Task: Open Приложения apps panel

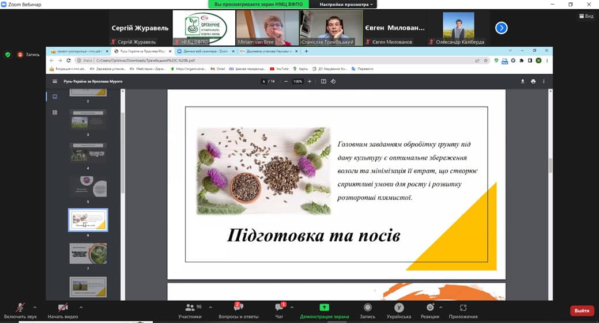Action: 463,311
